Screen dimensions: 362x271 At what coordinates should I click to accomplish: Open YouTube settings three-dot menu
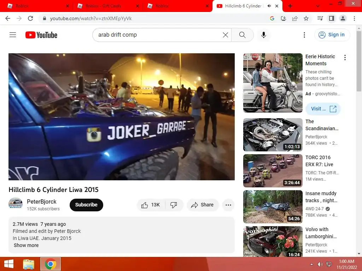304,35
